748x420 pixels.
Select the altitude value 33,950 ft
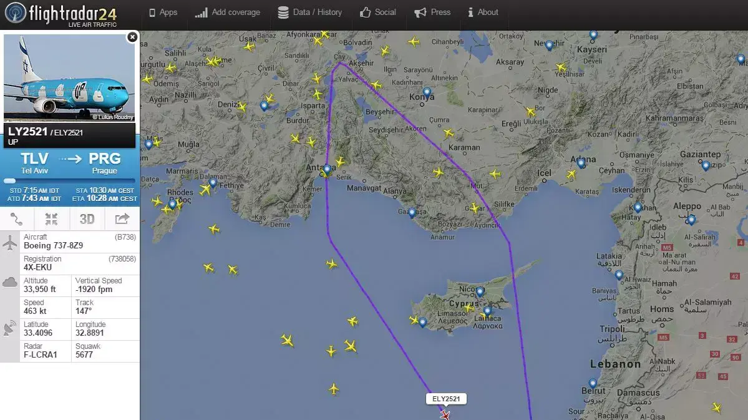39,289
